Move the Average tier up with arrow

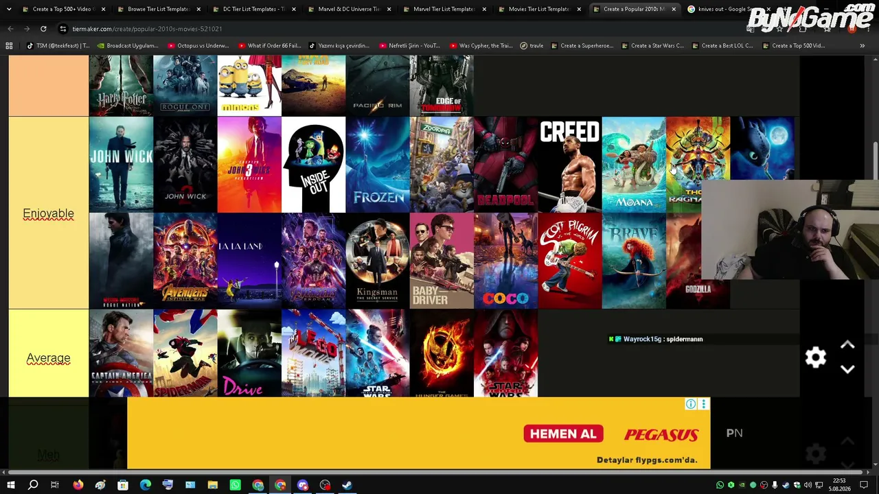847,345
